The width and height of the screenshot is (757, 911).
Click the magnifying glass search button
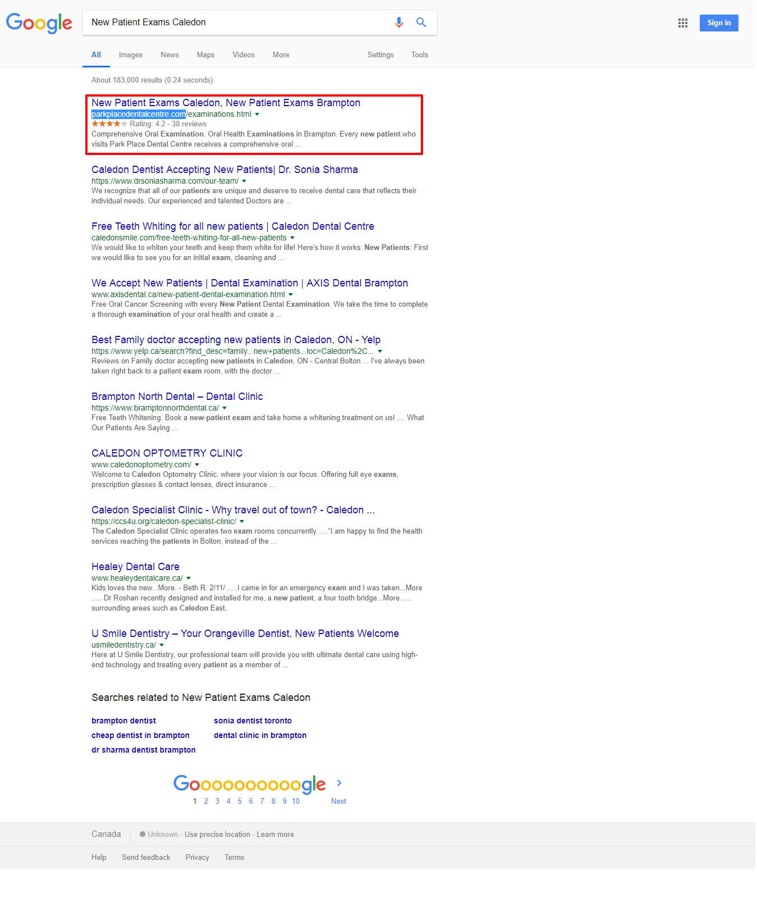(x=421, y=22)
